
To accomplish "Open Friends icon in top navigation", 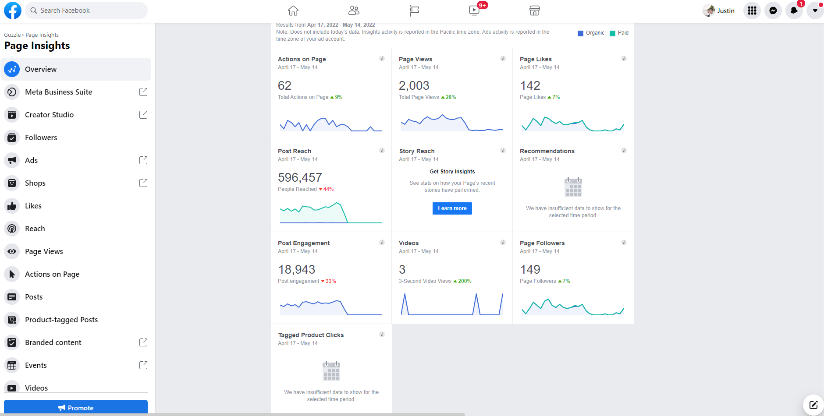I will pyautogui.click(x=354, y=11).
